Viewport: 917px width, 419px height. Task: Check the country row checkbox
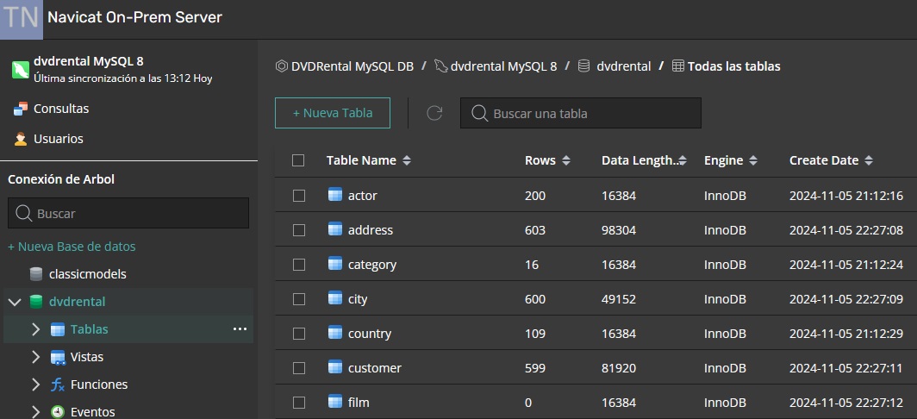(x=299, y=334)
